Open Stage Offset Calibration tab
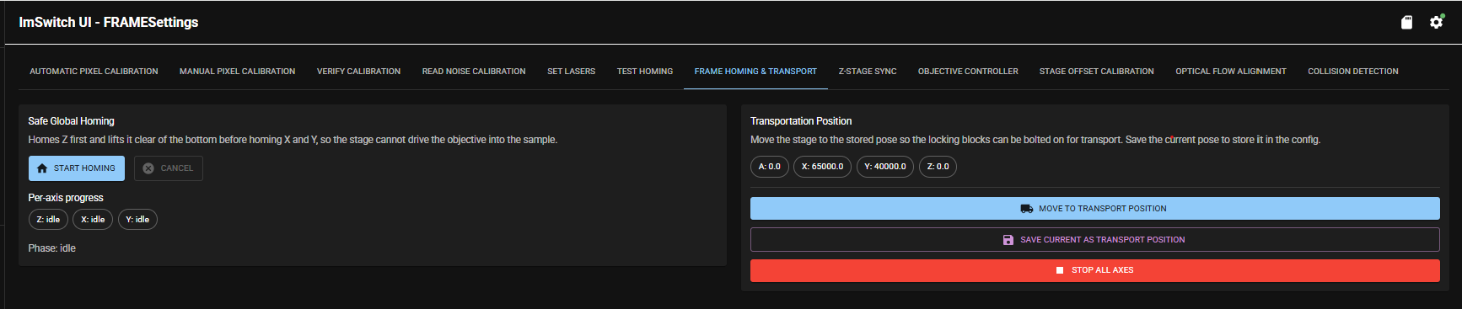Screen dimensions: 1462x309 click(x=1097, y=72)
